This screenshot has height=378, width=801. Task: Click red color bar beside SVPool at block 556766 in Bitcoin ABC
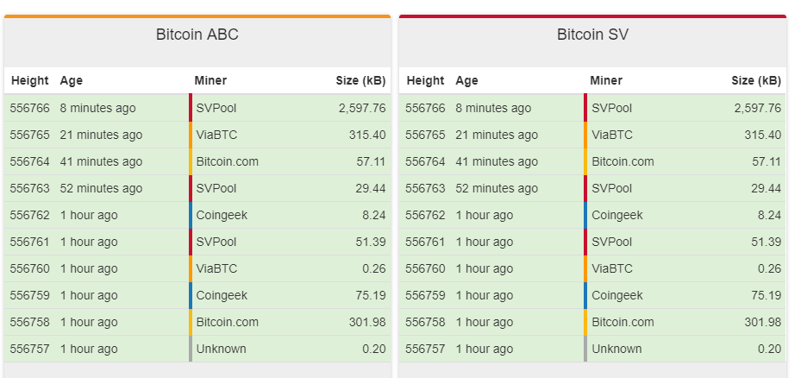click(191, 109)
